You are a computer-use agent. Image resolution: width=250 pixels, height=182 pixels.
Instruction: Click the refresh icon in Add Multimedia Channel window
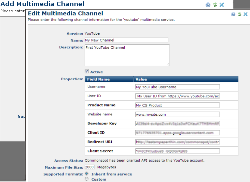(215, 5)
